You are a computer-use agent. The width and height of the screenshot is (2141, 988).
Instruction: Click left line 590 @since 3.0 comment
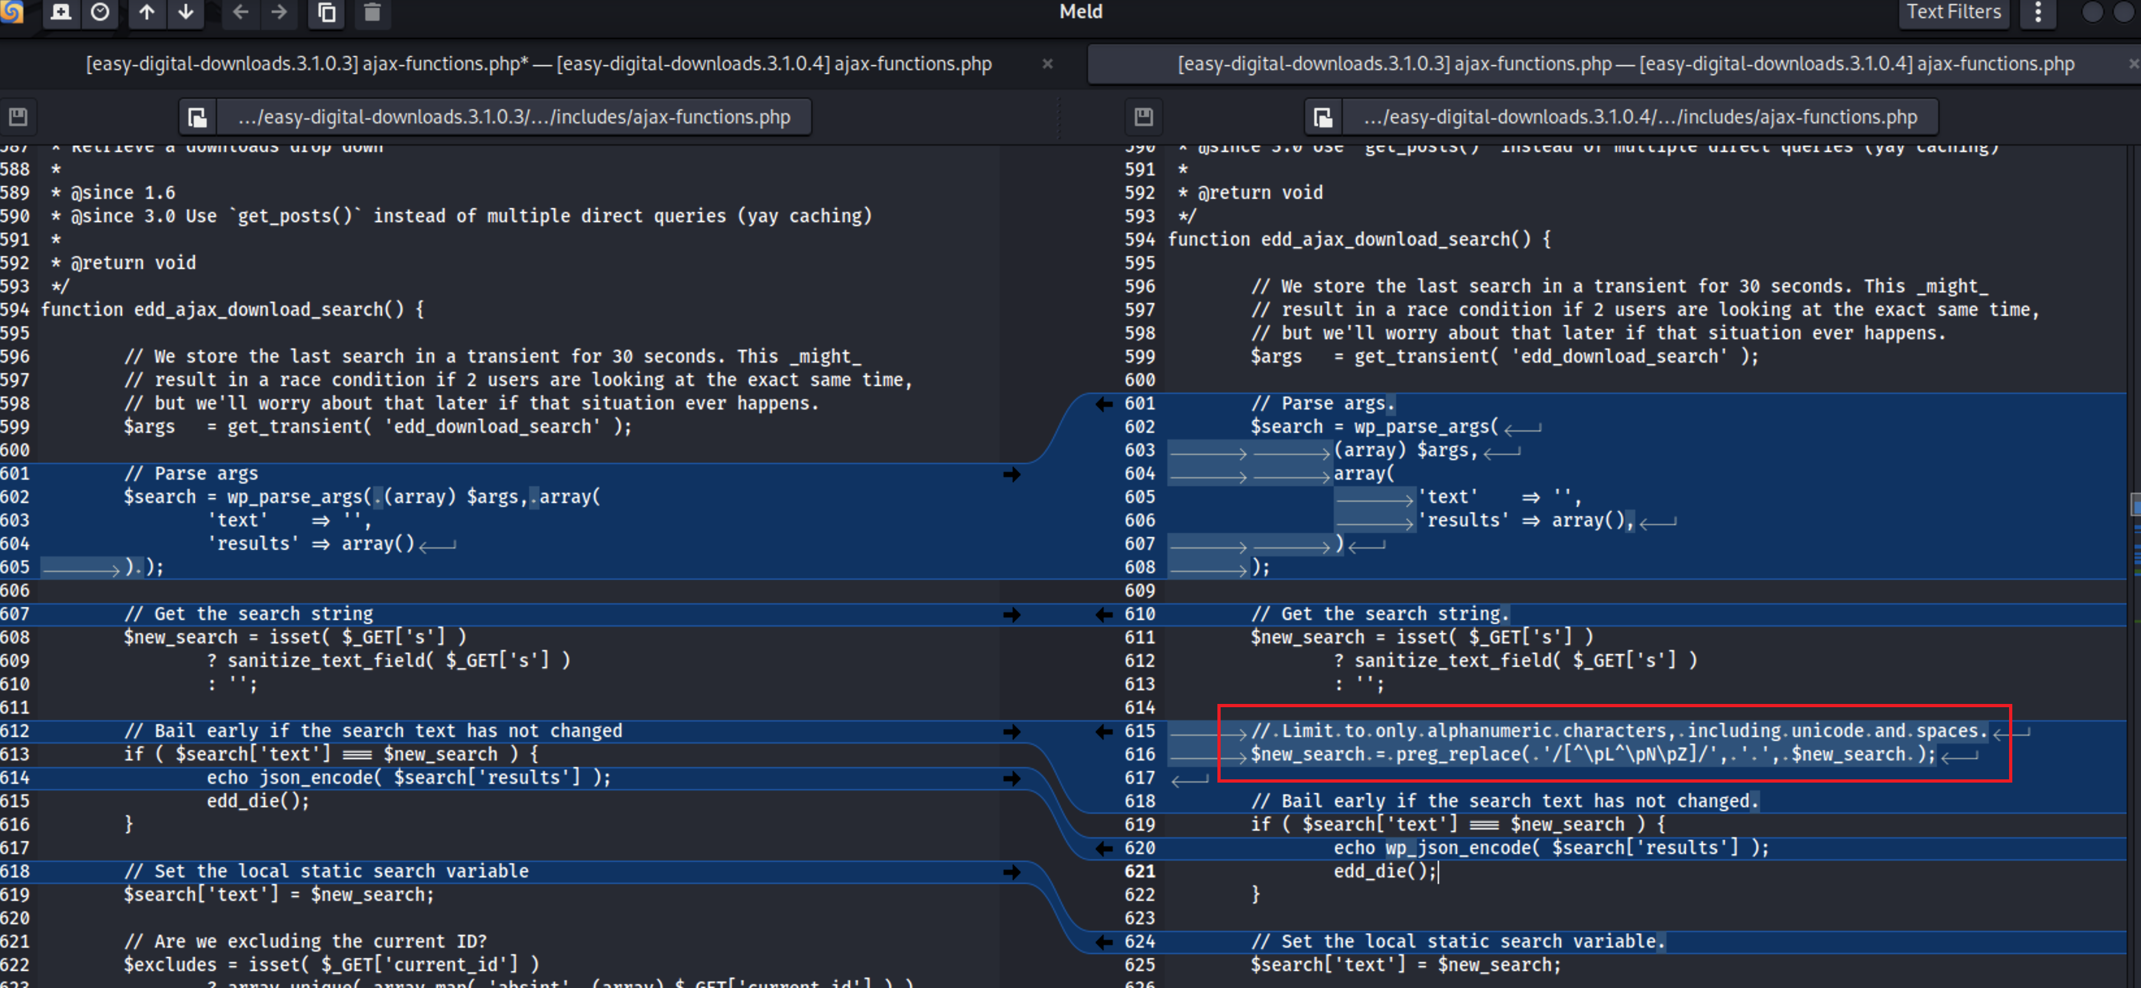[x=461, y=216]
